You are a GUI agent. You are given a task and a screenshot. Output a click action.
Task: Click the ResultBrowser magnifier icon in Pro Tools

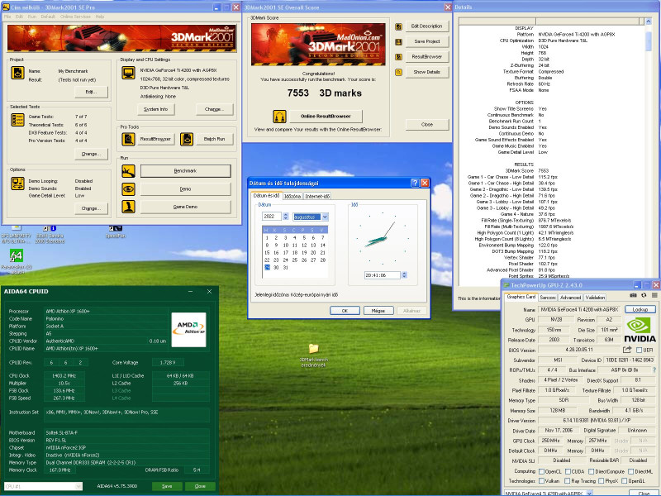(128, 139)
